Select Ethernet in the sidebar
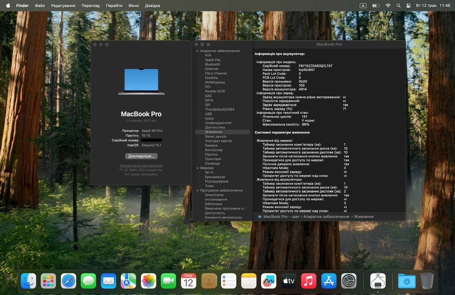Screen dimensions: 455x295 [x=212, y=69]
